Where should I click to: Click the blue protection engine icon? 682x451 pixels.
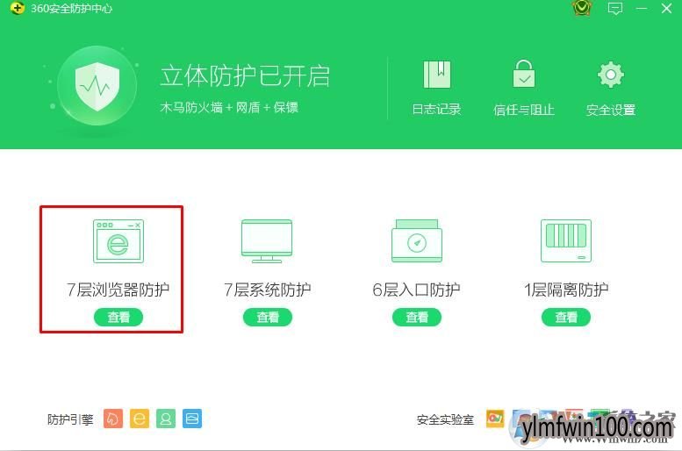(x=192, y=419)
